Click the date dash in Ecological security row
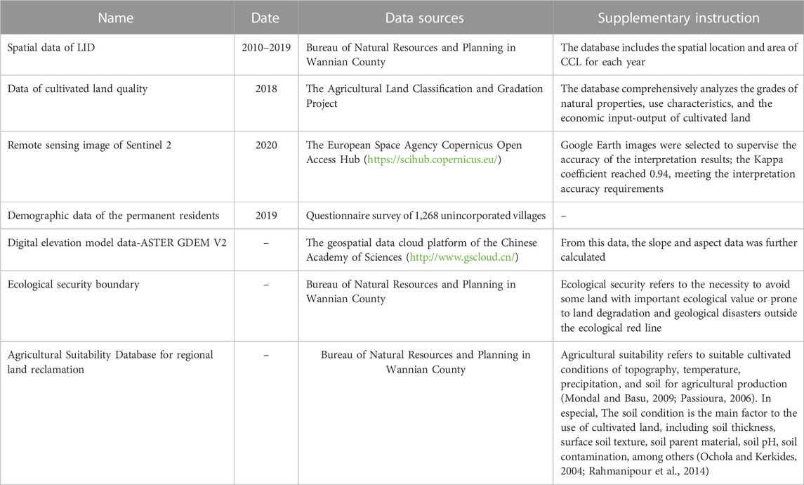This screenshot has width=804, height=485. tap(266, 285)
